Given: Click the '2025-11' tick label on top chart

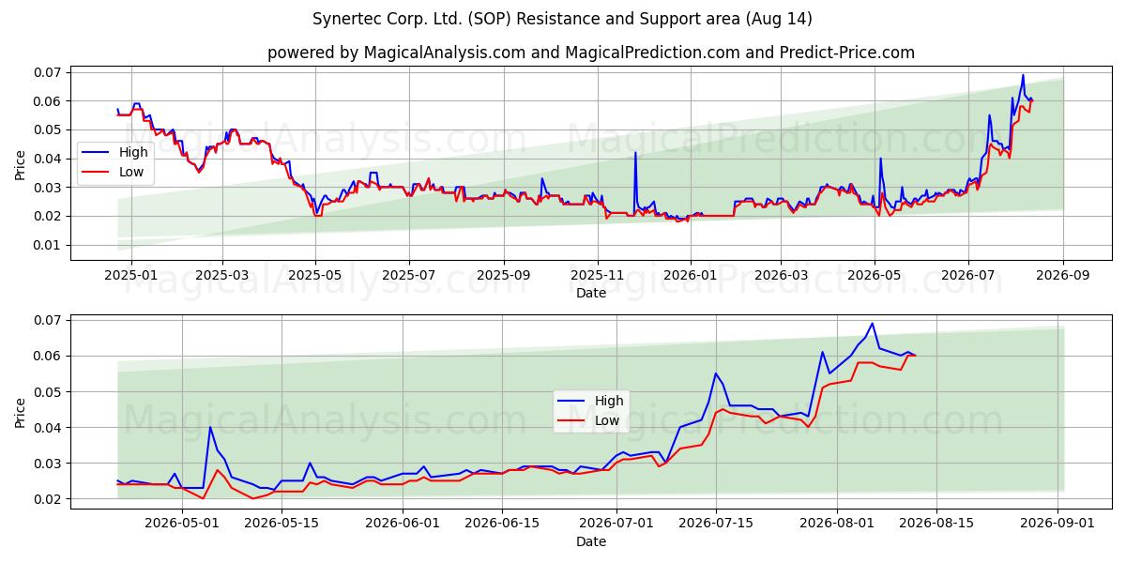Looking at the screenshot, I should pos(598,275).
